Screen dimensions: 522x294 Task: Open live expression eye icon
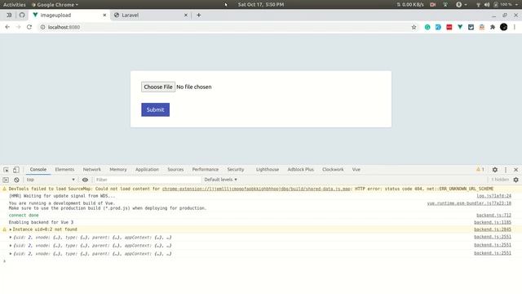[x=85, y=180]
